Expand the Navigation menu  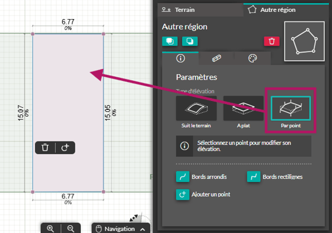[121, 229]
